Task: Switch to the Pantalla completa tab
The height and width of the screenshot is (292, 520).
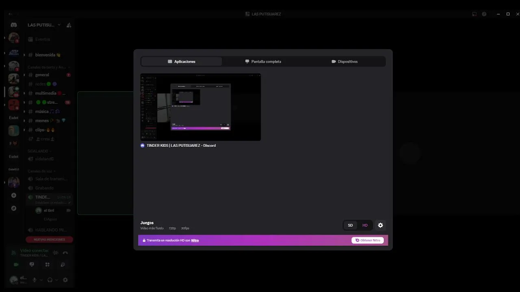Action: [x=263, y=62]
